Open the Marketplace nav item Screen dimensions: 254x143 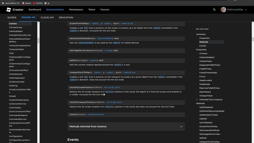click(x=76, y=10)
